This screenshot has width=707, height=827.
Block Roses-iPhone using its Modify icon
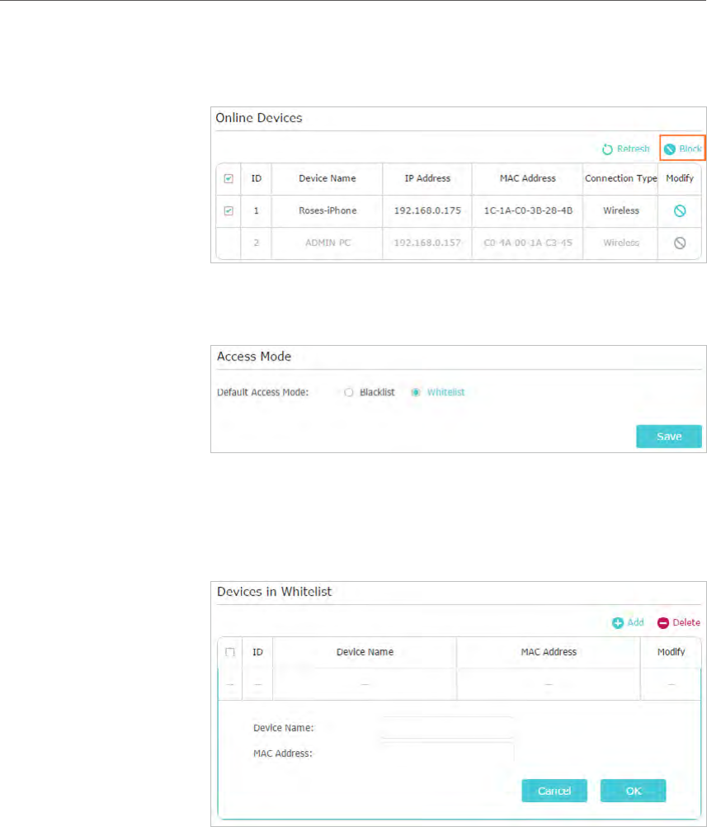(680, 211)
